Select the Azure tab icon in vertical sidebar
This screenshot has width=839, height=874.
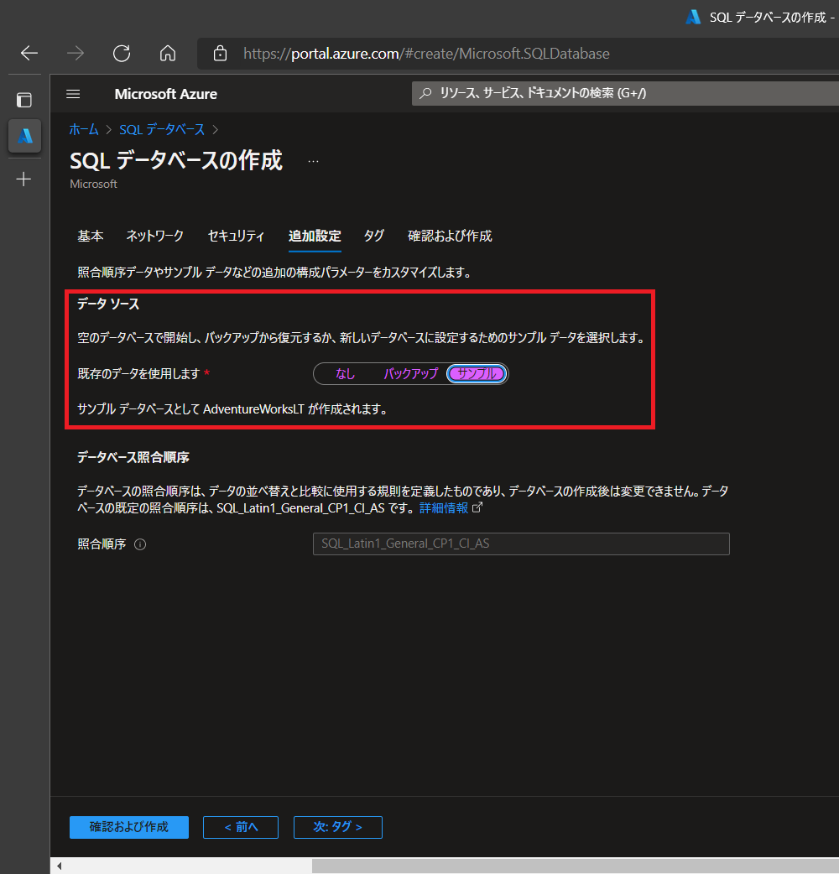coord(24,135)
